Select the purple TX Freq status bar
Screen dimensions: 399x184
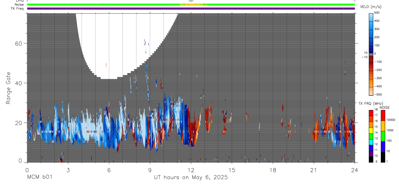point(191,8)
